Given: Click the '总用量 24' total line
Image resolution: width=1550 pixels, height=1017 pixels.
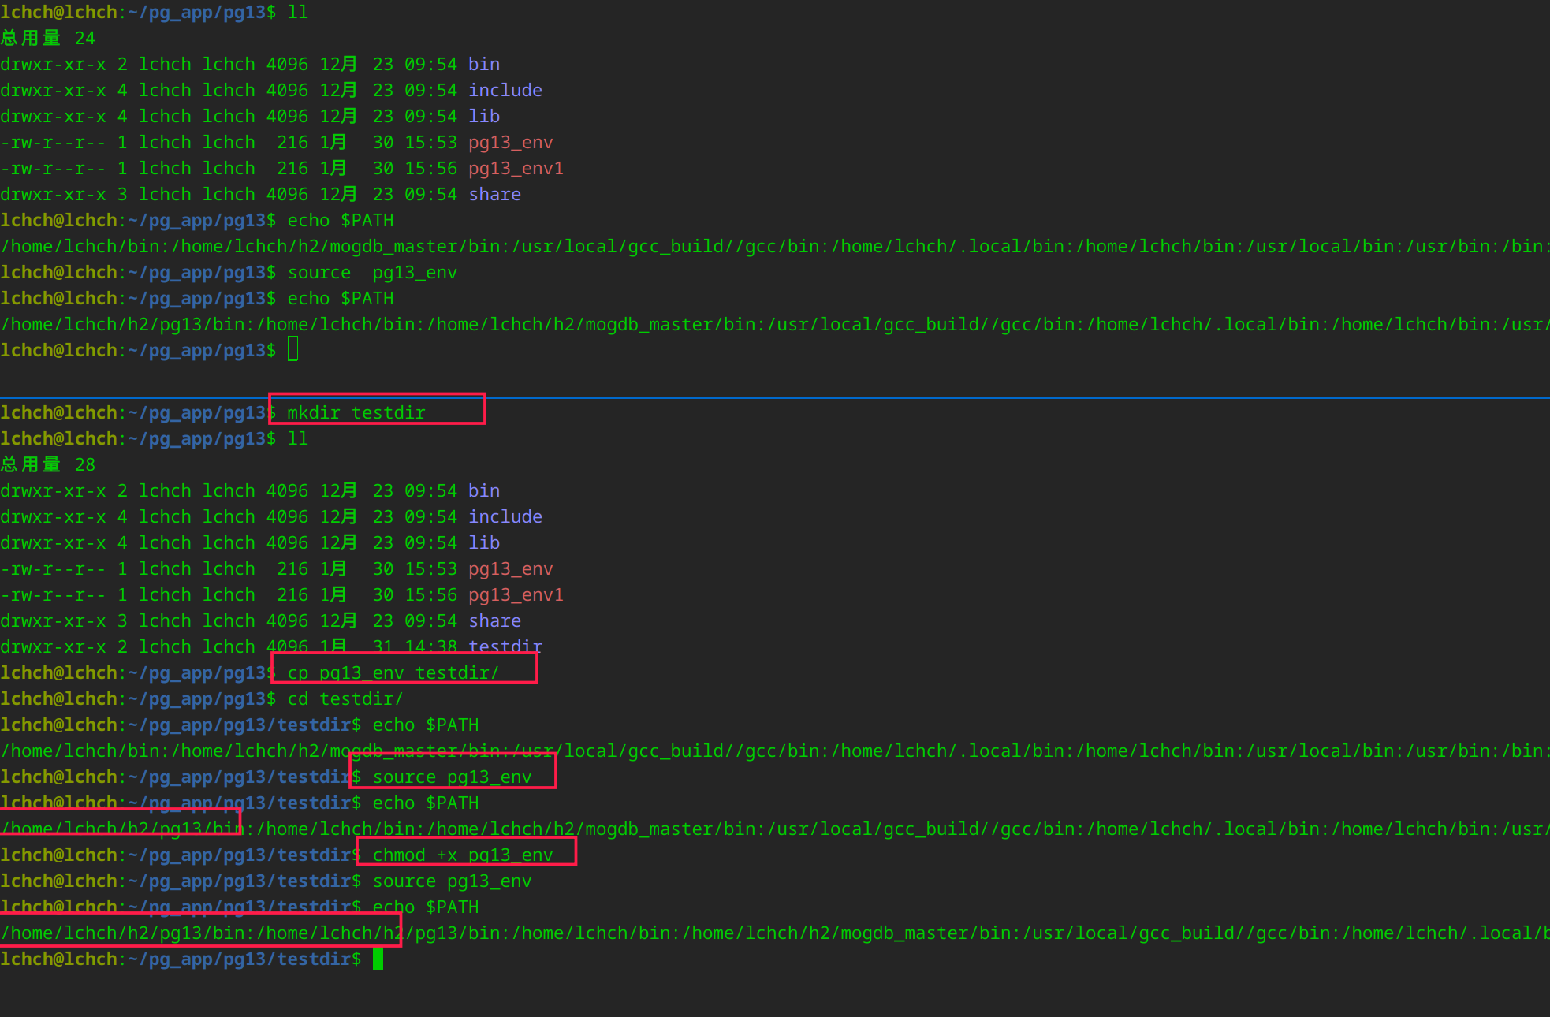Looking at the screenshot, I should point(48,38).
